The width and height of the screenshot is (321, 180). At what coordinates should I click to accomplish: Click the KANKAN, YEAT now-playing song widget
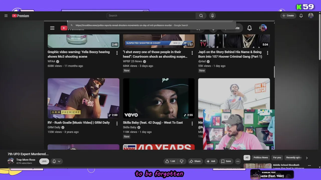click(272, 174)
